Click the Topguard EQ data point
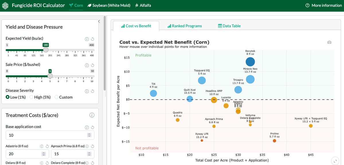Viewport: 344px width, 165px height. 202,81
